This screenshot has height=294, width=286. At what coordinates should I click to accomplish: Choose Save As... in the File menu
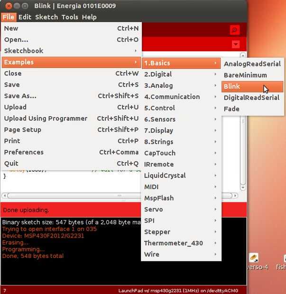tap(71, 96)
